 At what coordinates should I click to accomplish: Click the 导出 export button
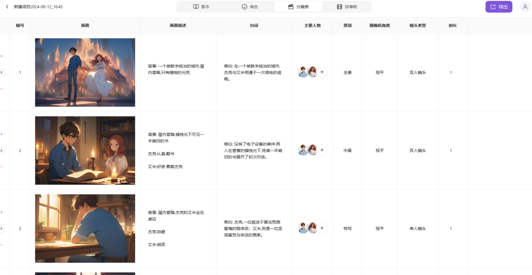click(499, 7)
